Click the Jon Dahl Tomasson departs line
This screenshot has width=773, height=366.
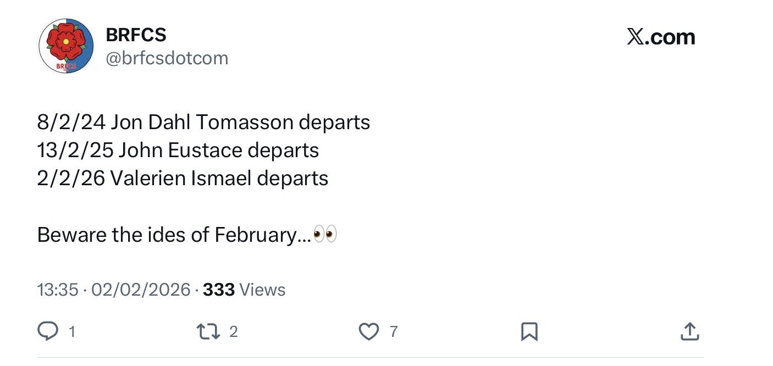(203, 122)
